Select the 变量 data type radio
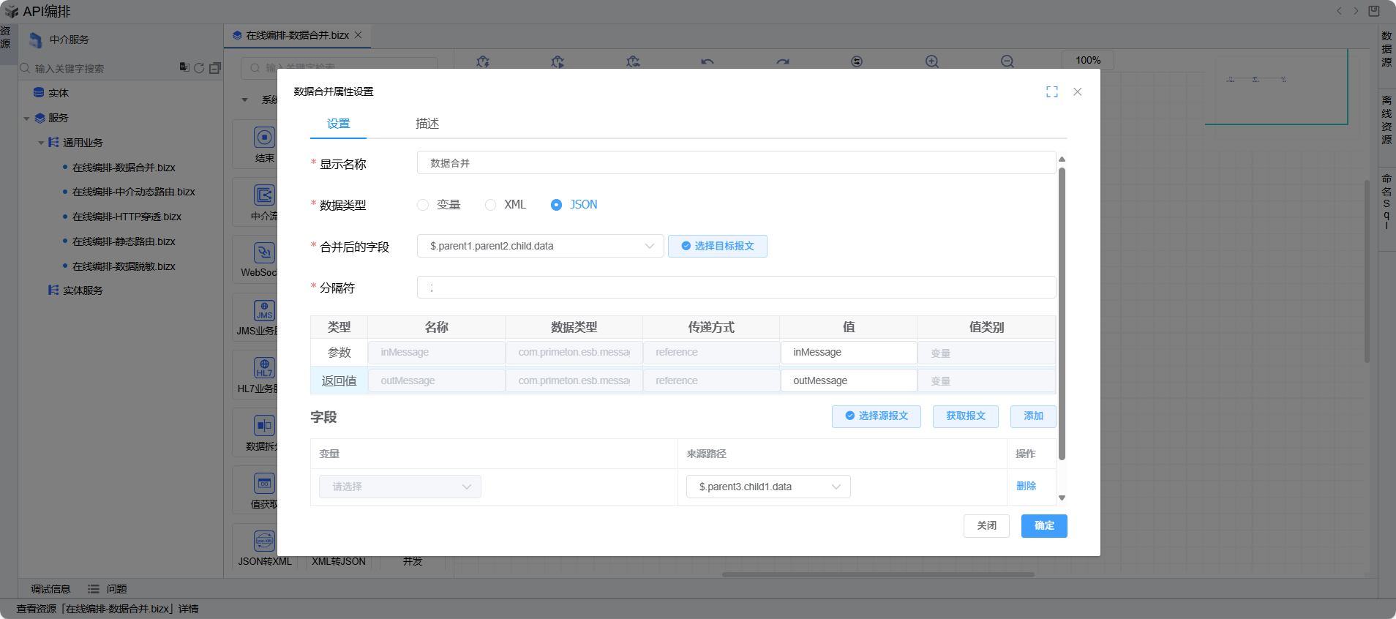 [423, 205]
